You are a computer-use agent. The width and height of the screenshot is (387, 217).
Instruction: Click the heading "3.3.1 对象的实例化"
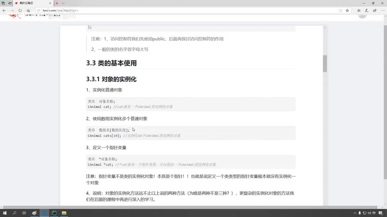point(111,79)
